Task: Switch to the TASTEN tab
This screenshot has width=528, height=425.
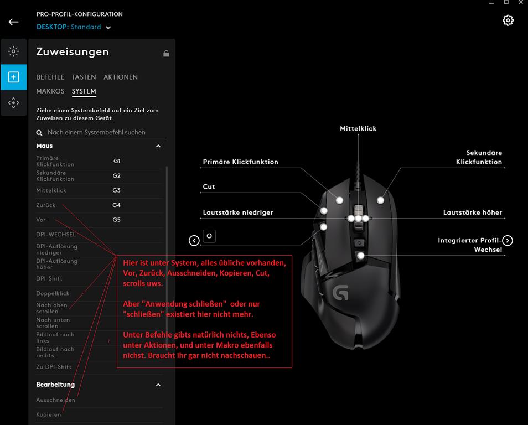Action: pyautogui.click(x=84, y=77)
